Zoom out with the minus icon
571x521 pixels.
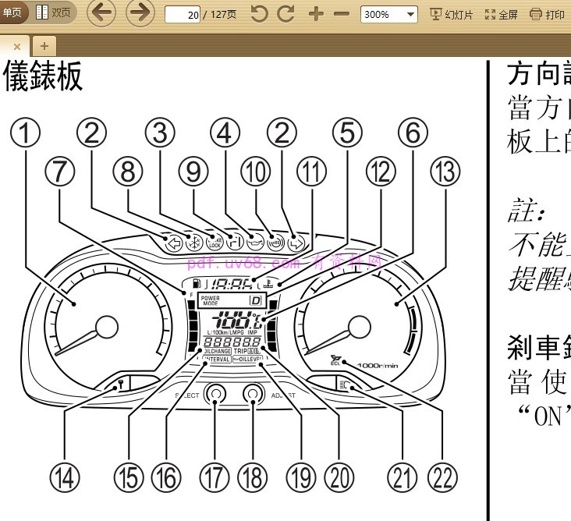click(x=342, y=14)
